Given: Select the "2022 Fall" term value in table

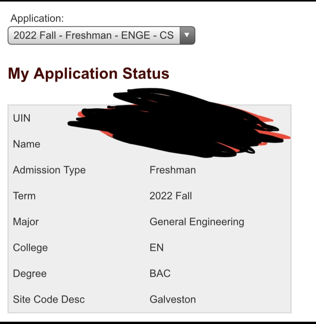Looking at the screenshot, I should 171,196.
